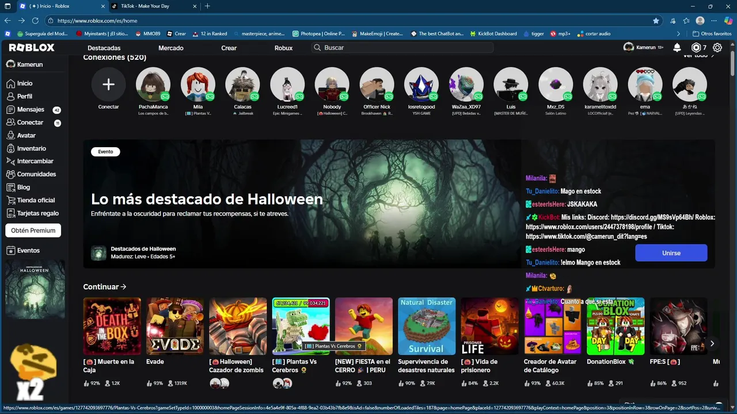
Task: Click the browser address bar URL
Action: (97, 21)
